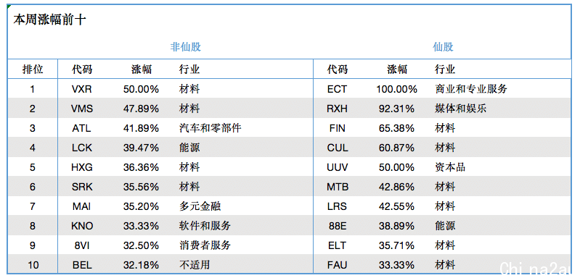Select the 8VI stock code
The width and height of the screenshot is (580, 278).
tap(82, 245)
